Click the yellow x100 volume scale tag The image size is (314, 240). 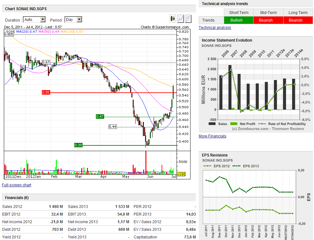[181, 174]
